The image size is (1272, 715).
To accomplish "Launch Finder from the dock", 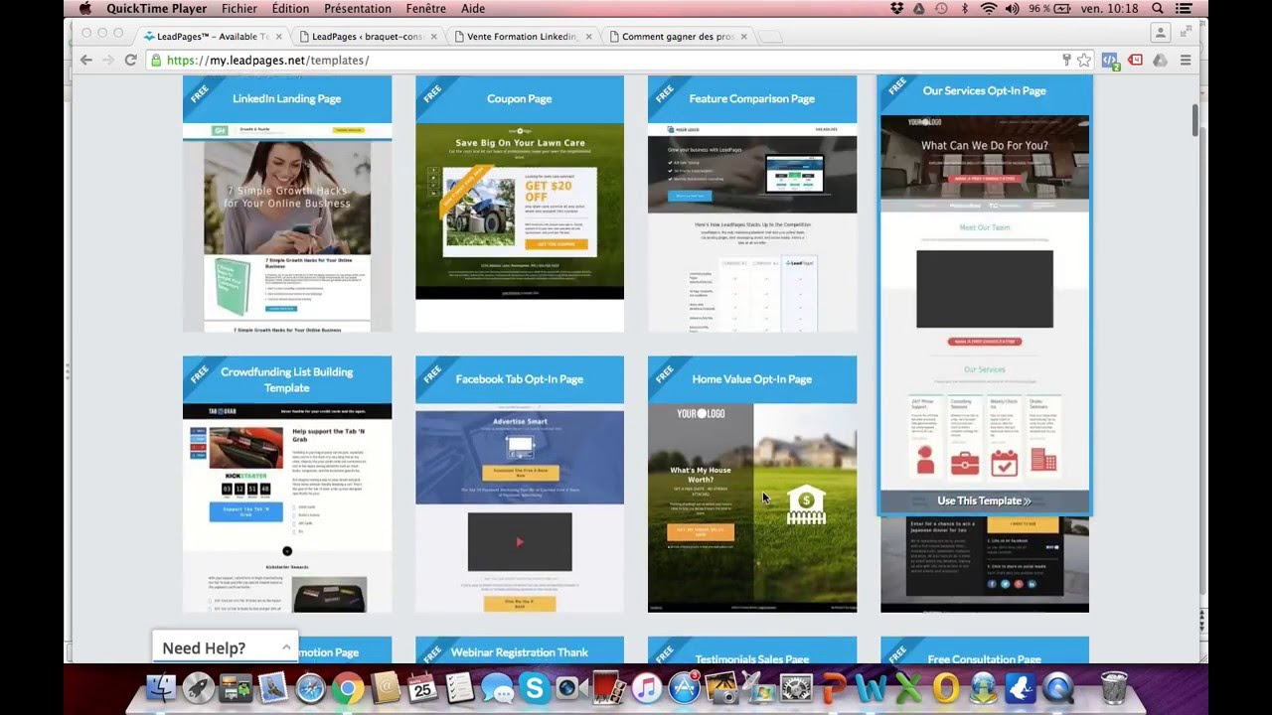I will coord(160,687).
